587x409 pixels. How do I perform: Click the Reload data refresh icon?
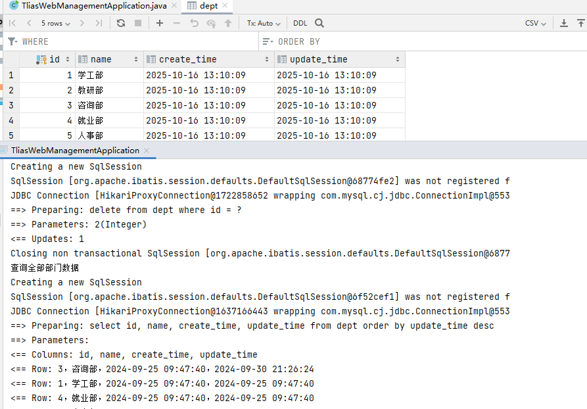[x=121, y=23]
